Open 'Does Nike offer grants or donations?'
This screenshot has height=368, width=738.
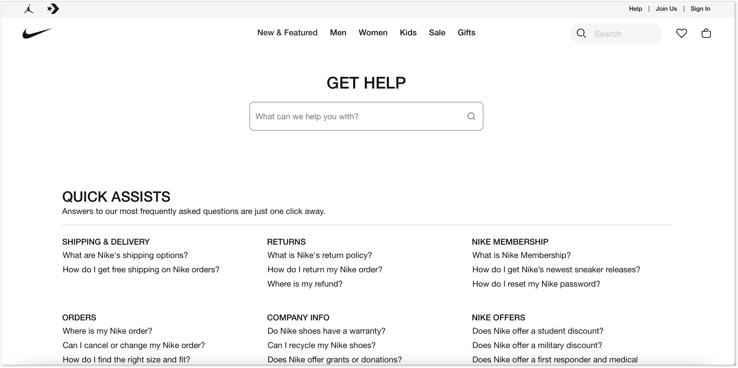(x=334, y=360)
